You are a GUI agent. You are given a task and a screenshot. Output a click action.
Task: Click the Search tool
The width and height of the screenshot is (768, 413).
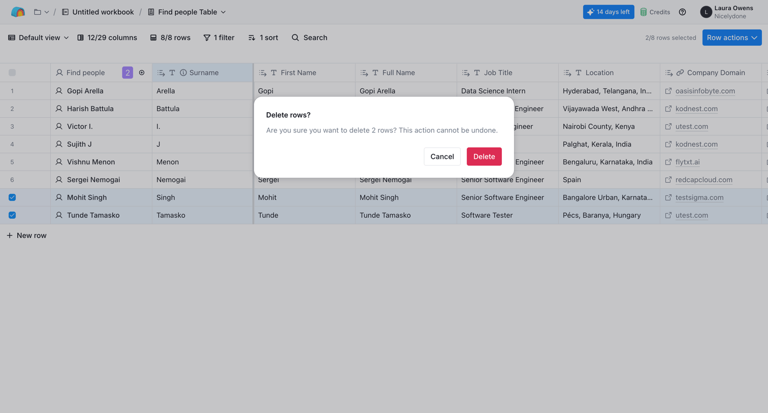pos(309,38)
